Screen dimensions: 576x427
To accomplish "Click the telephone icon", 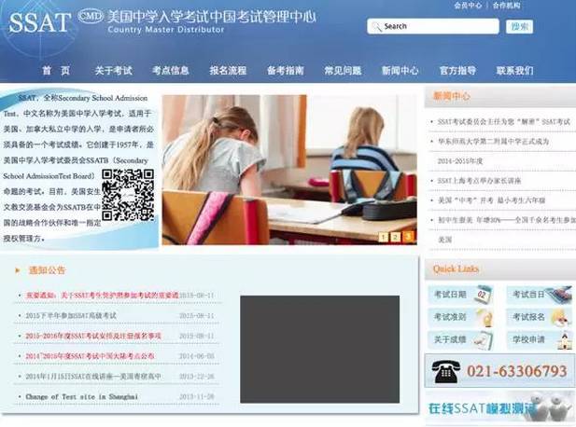I will click(445, 371).
